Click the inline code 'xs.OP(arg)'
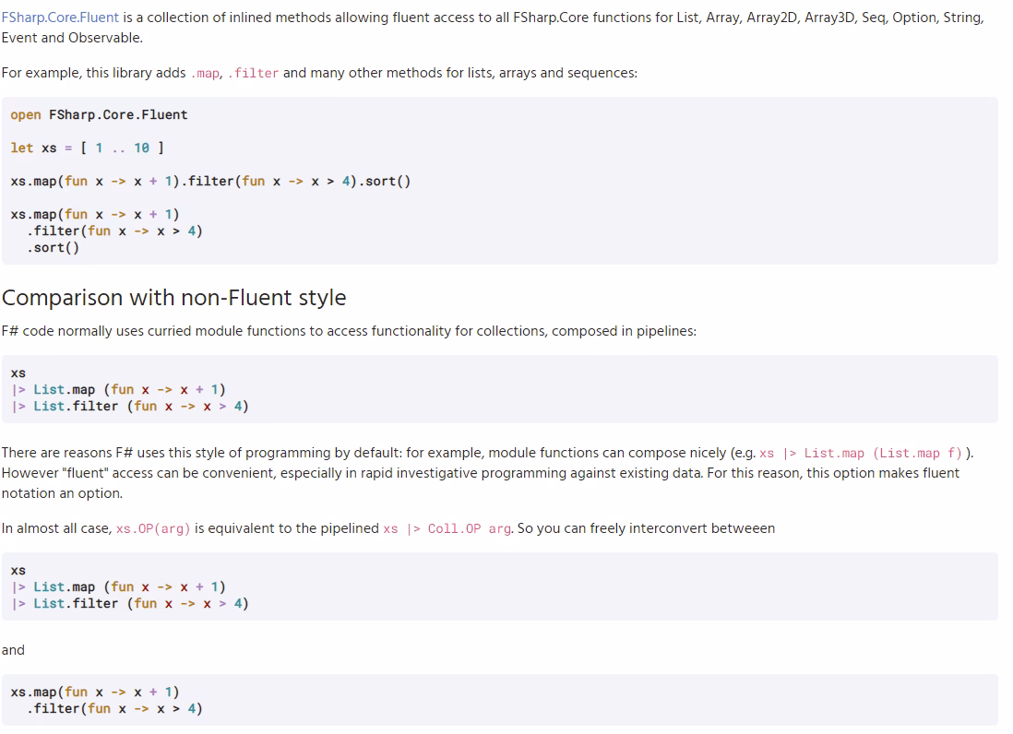This screenshot has height=734, width=1013. coord(153,528)
